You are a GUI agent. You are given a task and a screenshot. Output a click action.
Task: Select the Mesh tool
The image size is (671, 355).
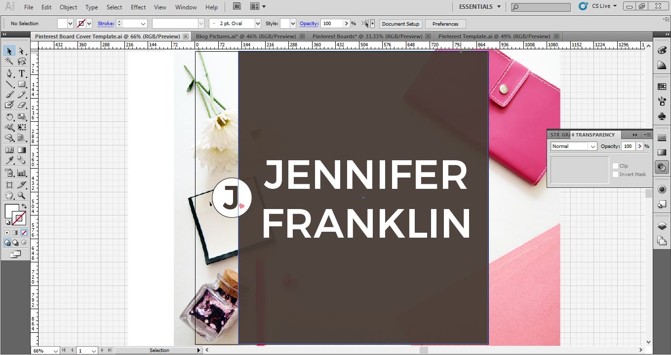click(9, 150)
